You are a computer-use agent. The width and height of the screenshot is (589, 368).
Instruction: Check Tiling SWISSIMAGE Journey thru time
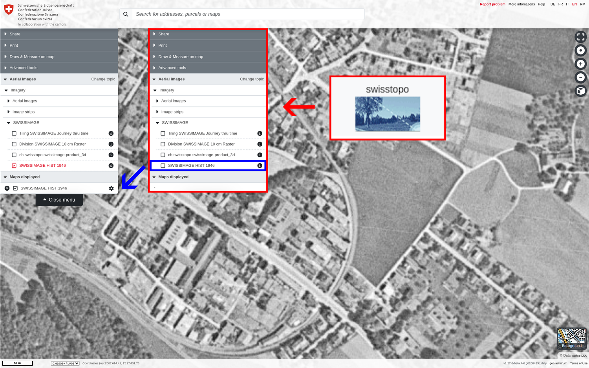click(x=14, y=133)
